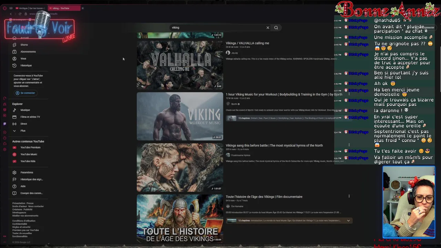Open Opera GX Corner at sidebar bottom
Image resolution: width=441 pixels, height=248 pixels.
point(4,236)
